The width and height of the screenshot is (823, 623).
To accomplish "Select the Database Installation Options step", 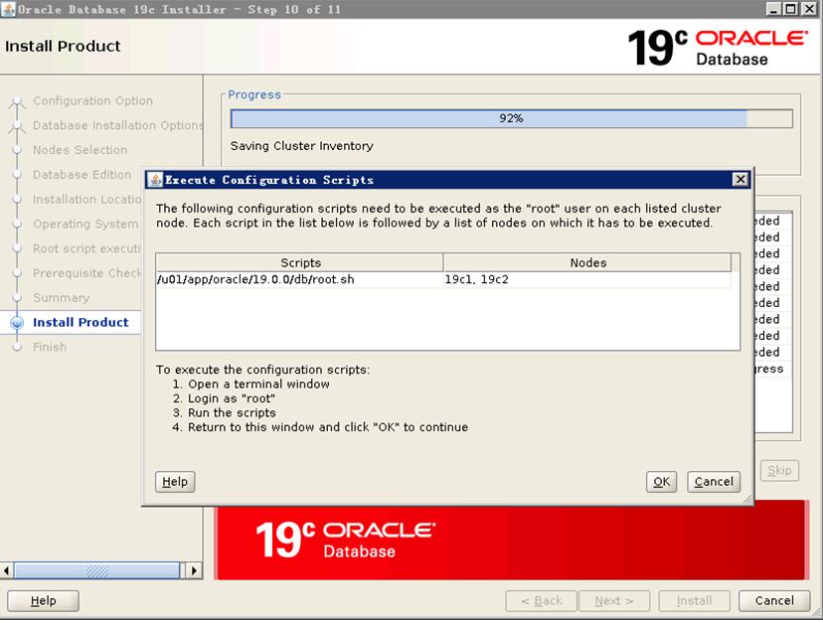I will tap(118, 125).
